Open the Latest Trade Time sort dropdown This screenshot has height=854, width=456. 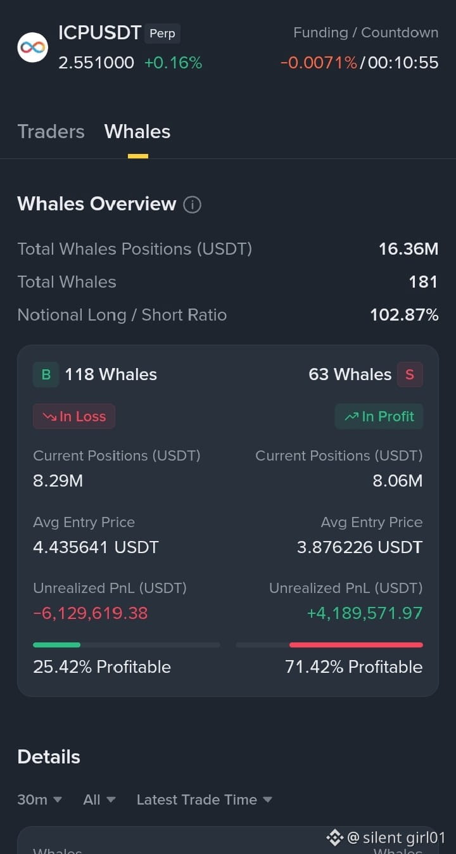[205, 800]
